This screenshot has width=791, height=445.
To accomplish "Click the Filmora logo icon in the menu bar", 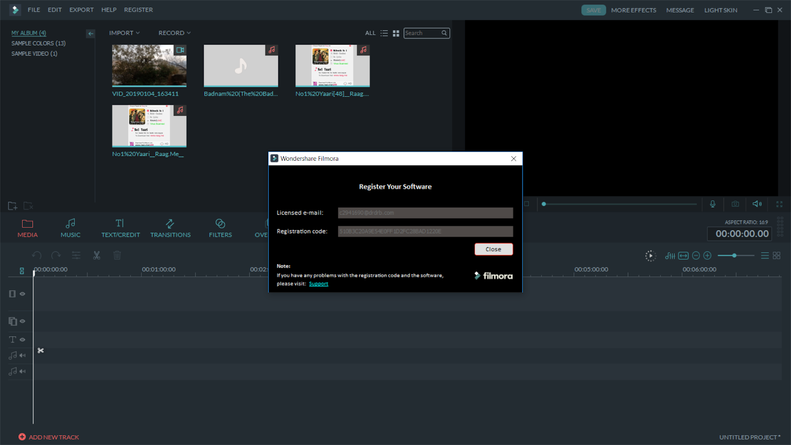I will (x=15, y=10).
